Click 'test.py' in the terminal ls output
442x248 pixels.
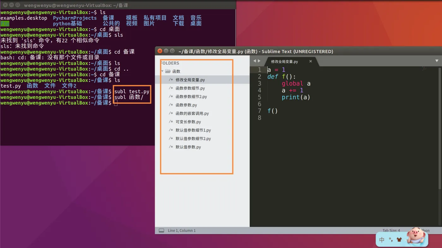tap(11, 86)
